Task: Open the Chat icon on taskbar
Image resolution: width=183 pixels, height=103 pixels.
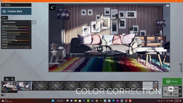Action: coord(71,101)
